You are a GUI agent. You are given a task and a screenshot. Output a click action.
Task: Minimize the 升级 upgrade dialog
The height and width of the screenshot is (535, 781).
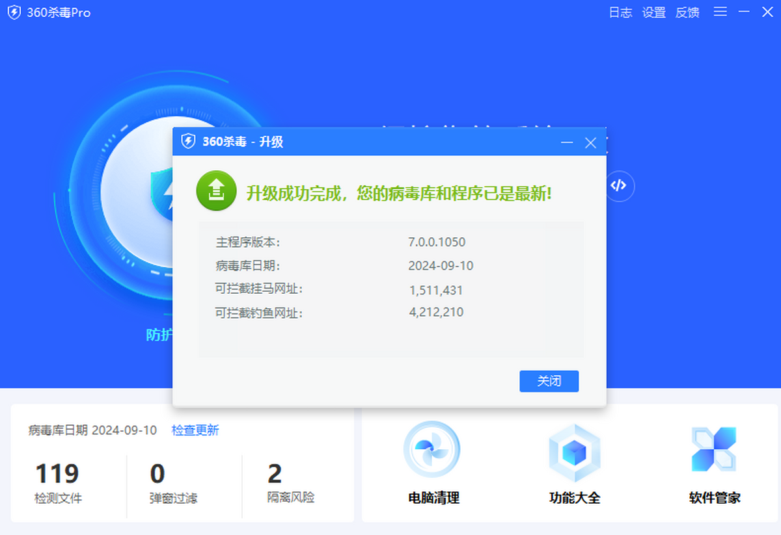pyautogui.click(x=567, y=142)
